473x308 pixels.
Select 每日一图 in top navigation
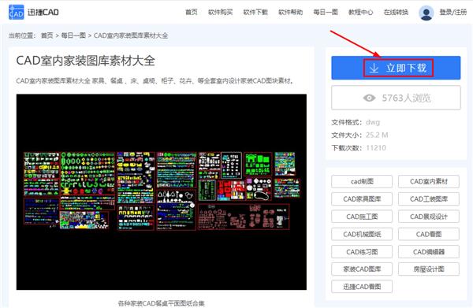[x=326, y=12]
